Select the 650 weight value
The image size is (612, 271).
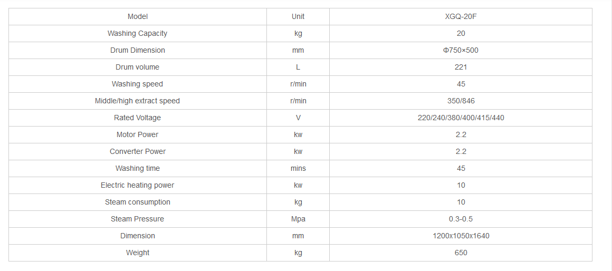coord(461,253)
